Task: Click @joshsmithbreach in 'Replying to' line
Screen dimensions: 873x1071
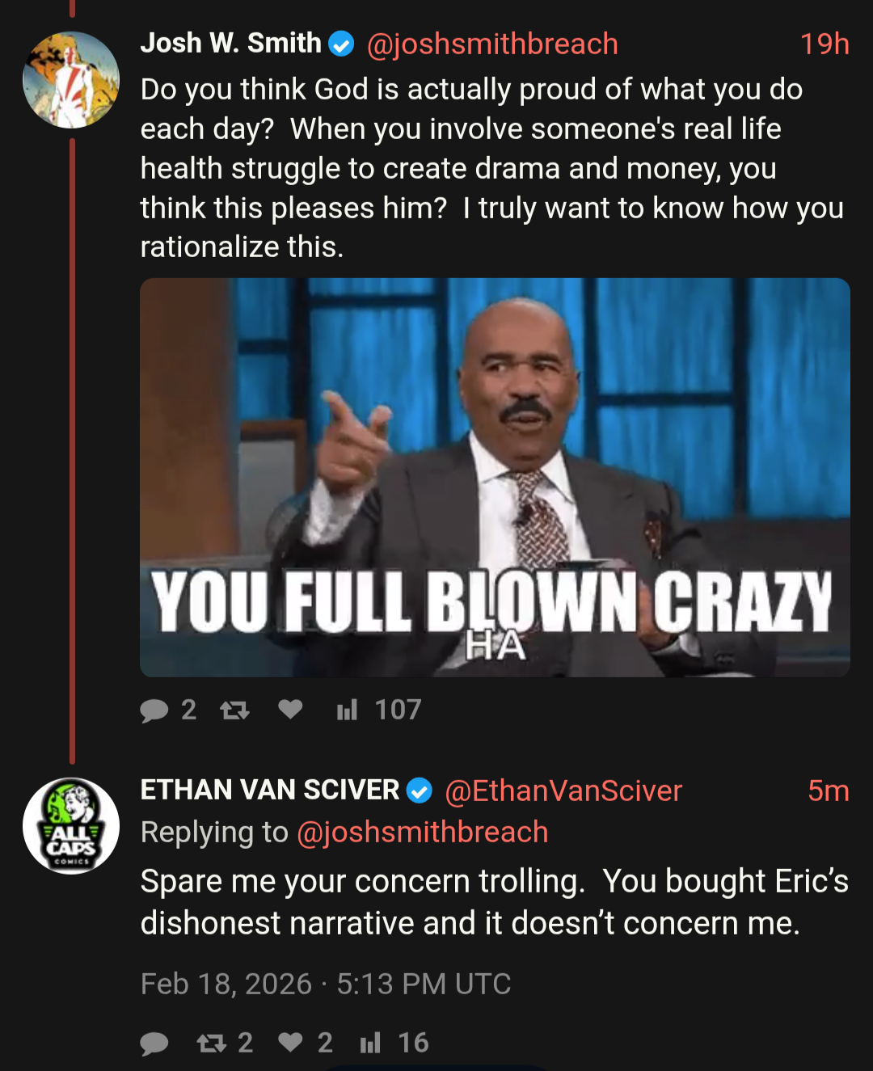Action: tap(423, 833)
